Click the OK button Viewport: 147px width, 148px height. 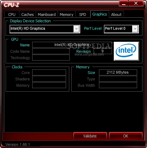click(x=126, y=136)
